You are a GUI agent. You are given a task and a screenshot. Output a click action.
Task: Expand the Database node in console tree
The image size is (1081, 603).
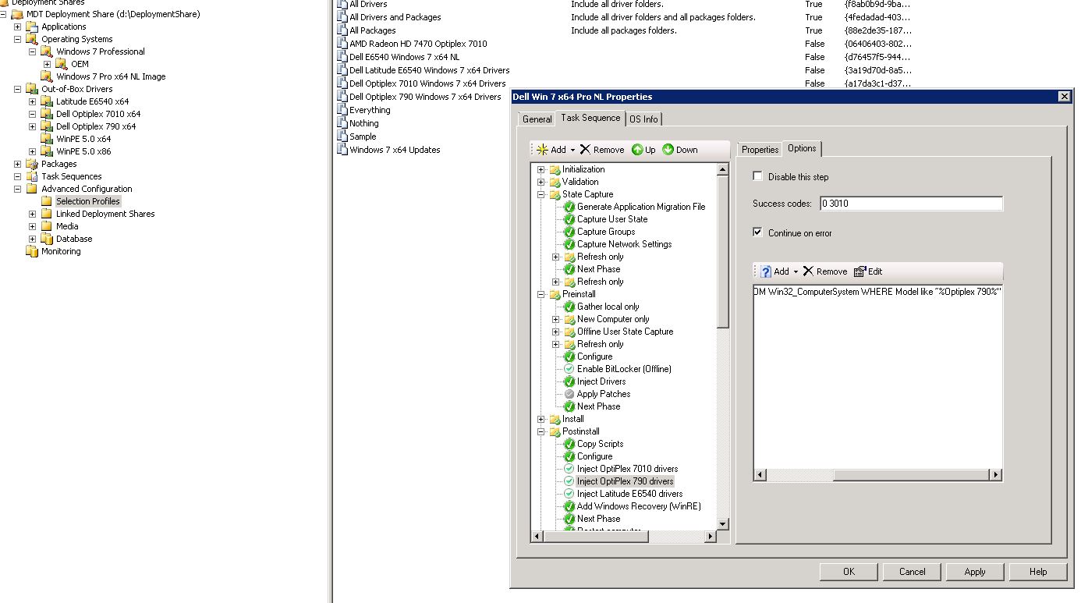(x=32, y=239)
